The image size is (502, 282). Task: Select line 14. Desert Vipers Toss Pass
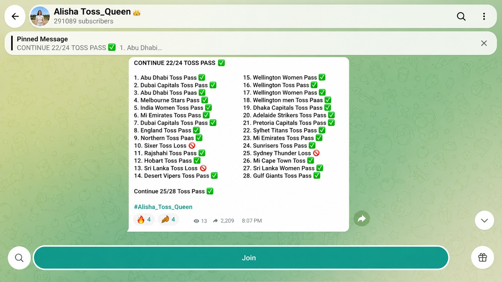coord(176,176)
